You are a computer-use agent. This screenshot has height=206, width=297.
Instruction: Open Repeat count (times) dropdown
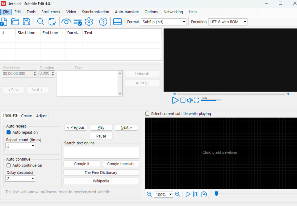33,146
